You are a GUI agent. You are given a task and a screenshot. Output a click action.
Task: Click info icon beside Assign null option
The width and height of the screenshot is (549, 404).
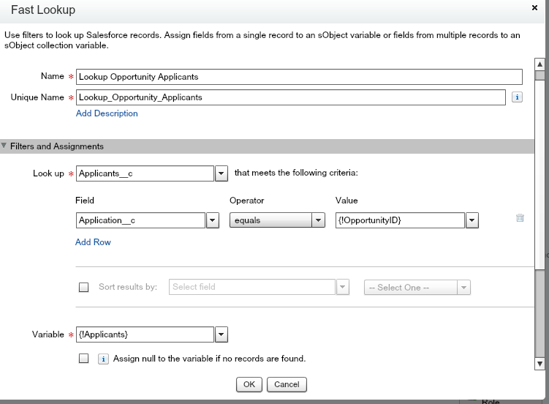click(x=104, y=359)
